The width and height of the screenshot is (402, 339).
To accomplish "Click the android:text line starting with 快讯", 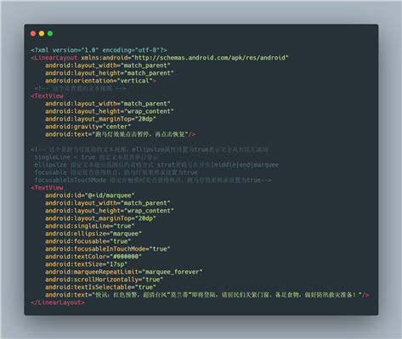I will click(x=207, y=295).
